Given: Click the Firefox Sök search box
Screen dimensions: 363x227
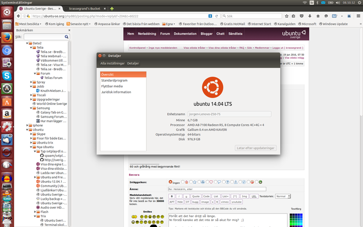Looking at the screenshot, I should (x=252, y=16).
